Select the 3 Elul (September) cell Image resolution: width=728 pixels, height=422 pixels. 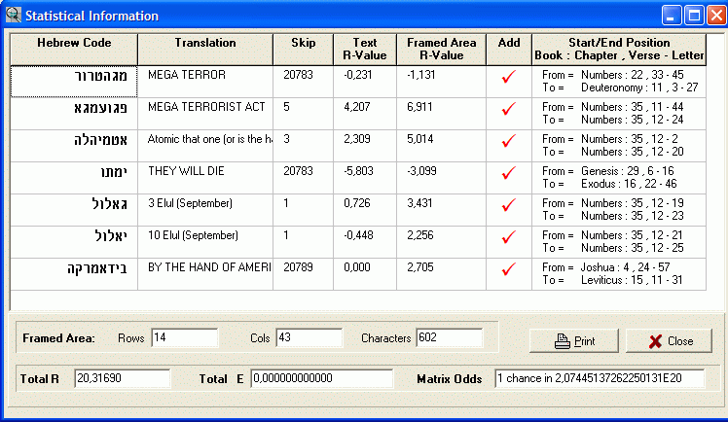tap(205, 210)
